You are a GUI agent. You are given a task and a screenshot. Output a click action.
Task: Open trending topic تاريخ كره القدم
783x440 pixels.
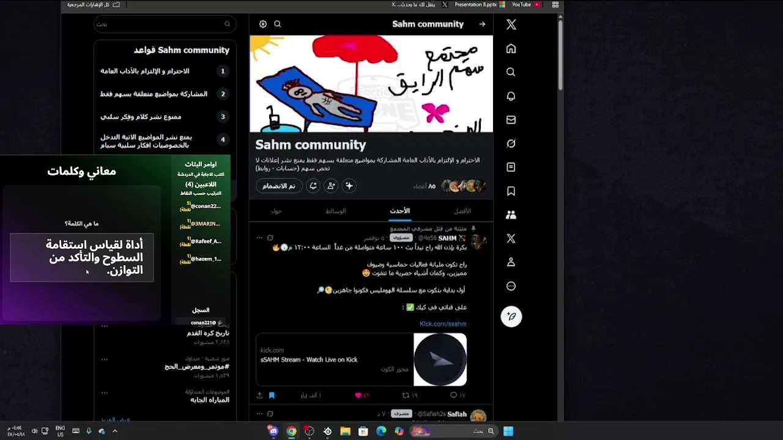click(208, 333)
